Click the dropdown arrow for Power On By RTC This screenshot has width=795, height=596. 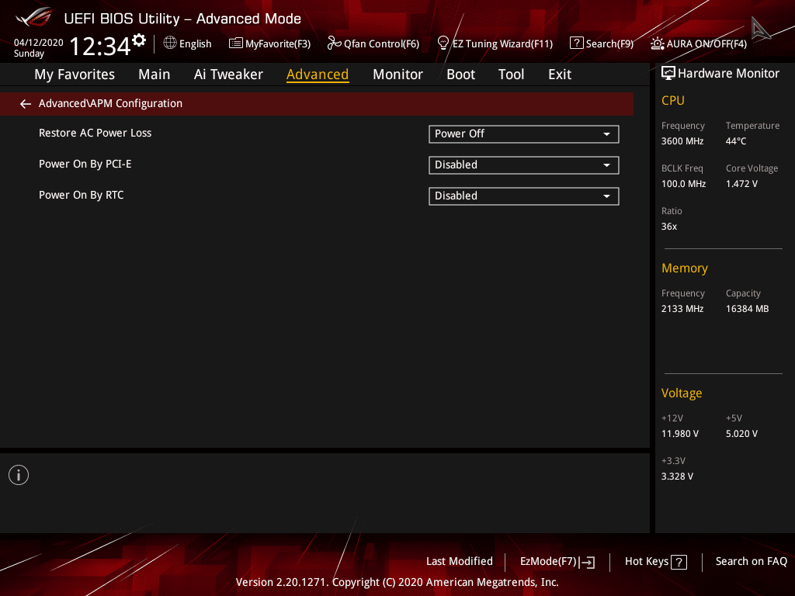606,196
